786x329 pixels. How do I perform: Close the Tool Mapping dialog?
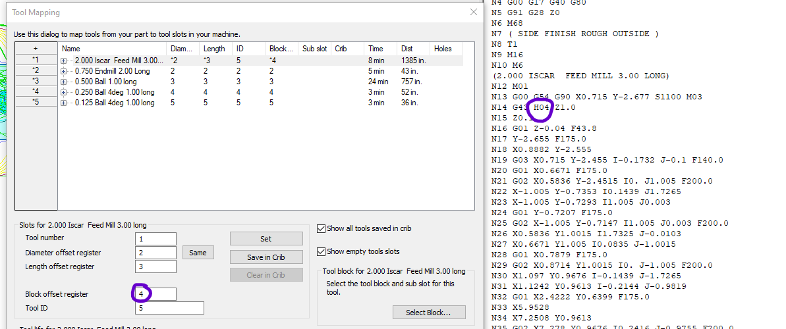473,13
